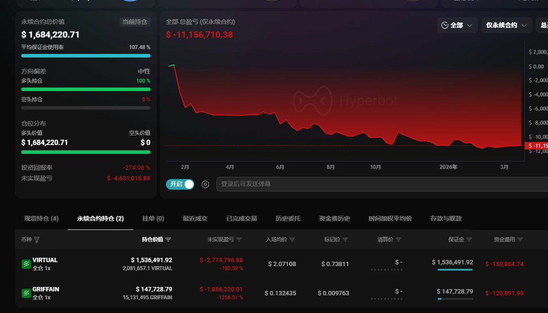The image size is (548, 313).
Task: Click VIRTUAL funding fee $ -150,864.74
Action: (504, 264)
